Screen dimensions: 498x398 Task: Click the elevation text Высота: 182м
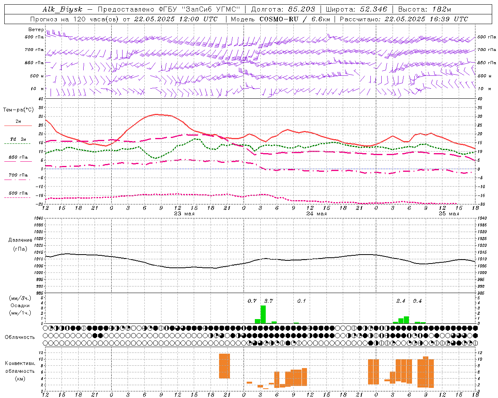[x=424, y=9]
